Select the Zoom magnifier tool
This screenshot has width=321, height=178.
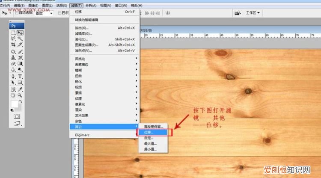[x=20, y=95]
